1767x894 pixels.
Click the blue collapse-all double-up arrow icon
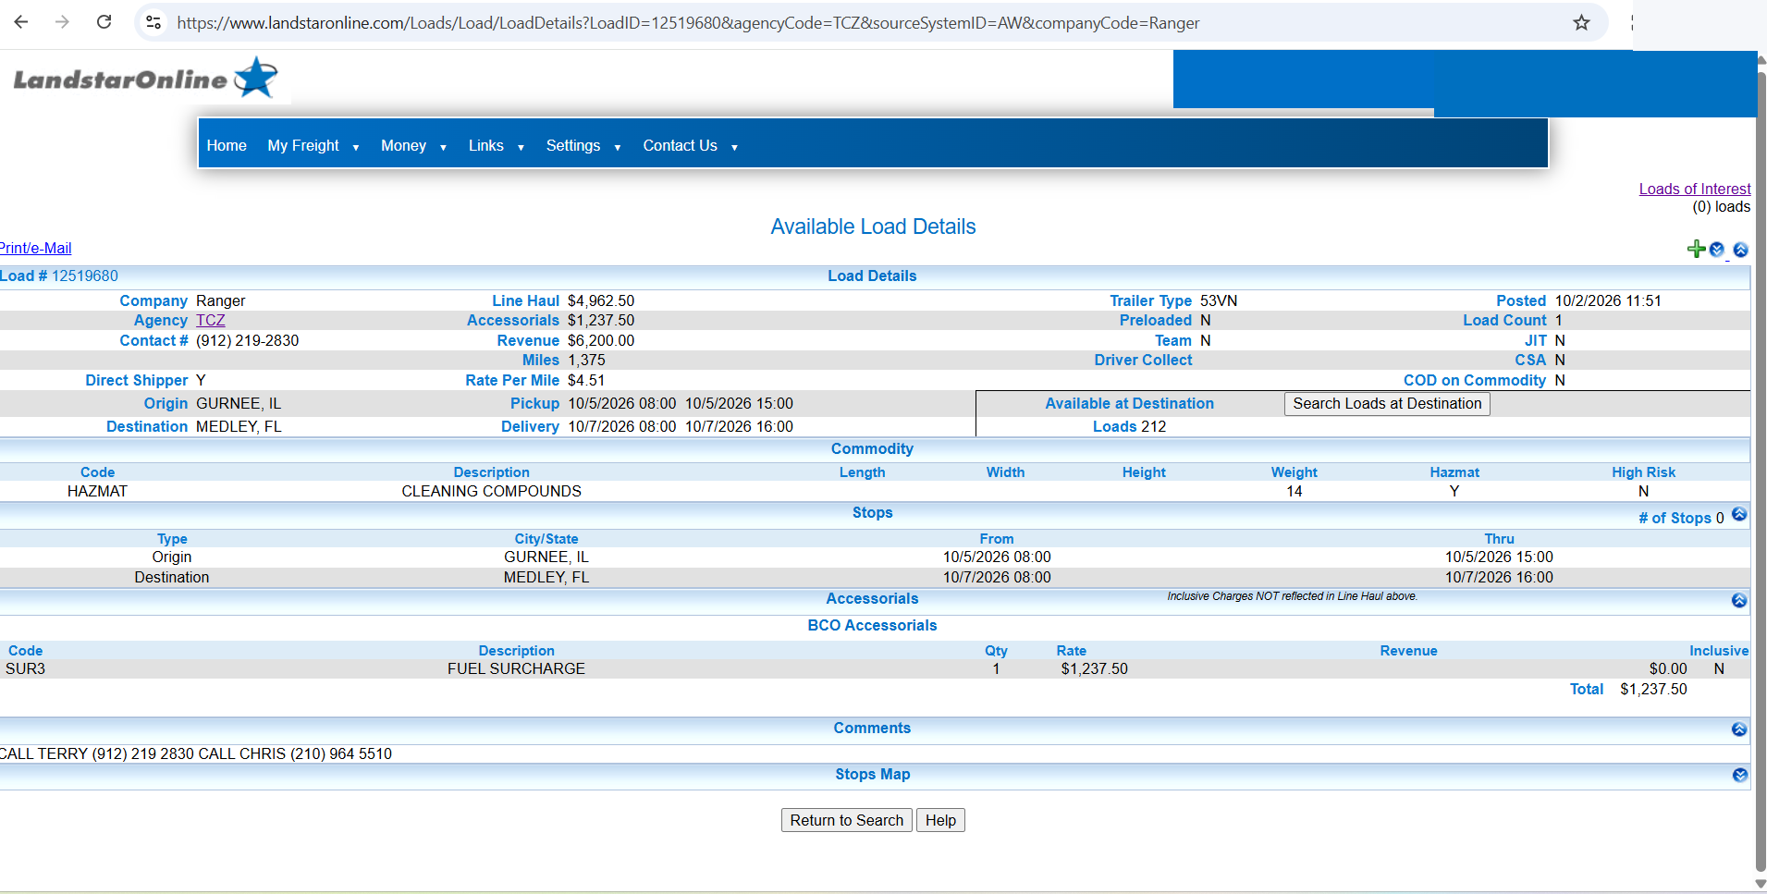pos(1740,250)
